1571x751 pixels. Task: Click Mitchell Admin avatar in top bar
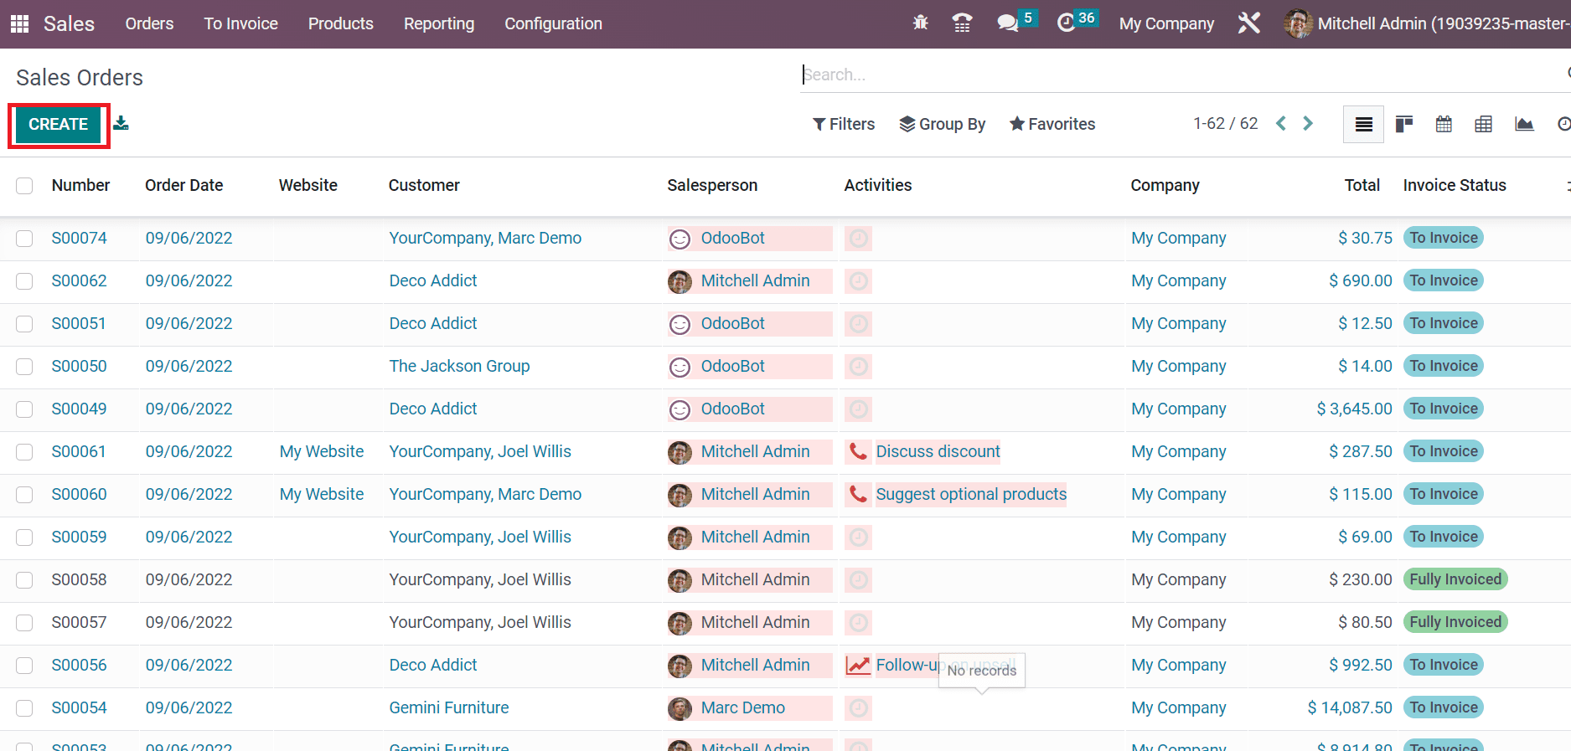(1298, 23)
